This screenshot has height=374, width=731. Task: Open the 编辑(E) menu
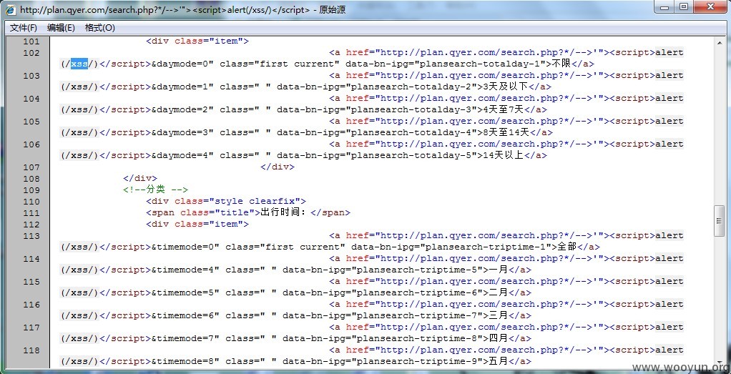click(61, 28)
